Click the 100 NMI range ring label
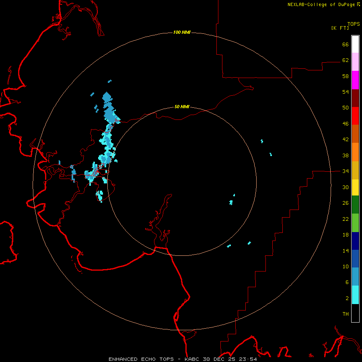The height and width of the screenshot is (362, 362). [x=182, y=32]
